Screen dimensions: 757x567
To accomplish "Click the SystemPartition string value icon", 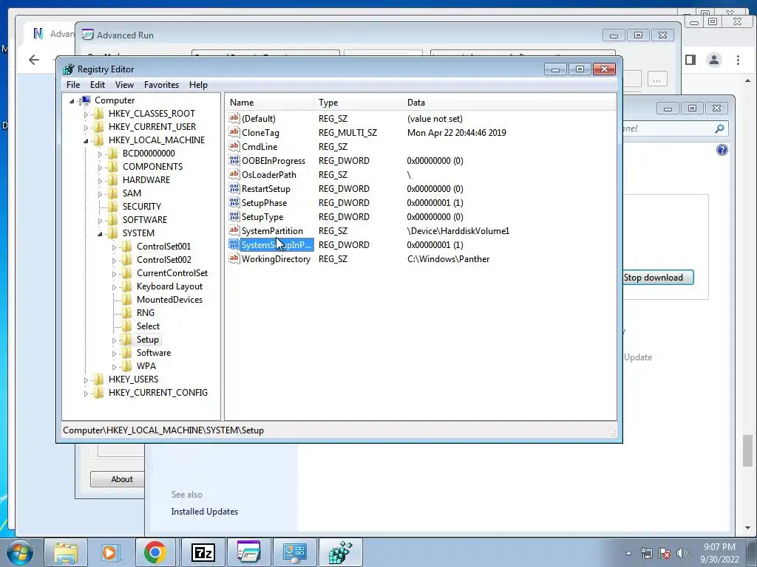I will (x=234, y=230).
